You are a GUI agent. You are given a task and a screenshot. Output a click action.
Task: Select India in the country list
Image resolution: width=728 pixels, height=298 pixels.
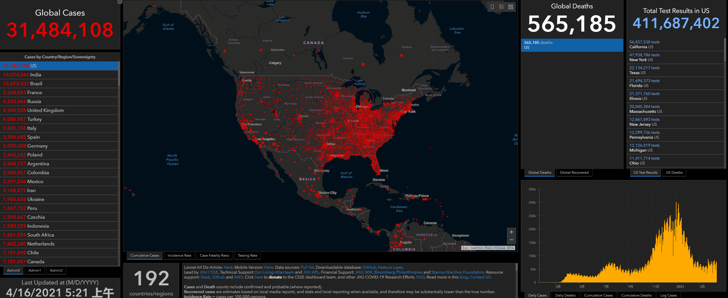point(59,75)
